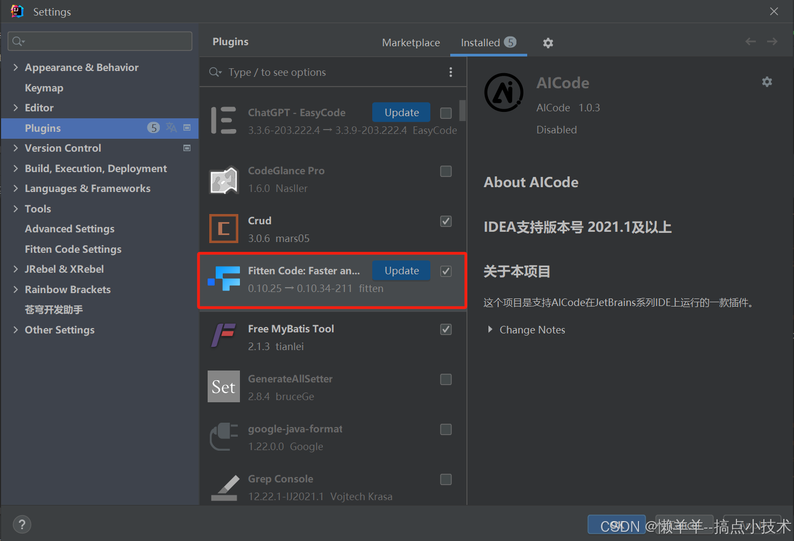Expand the Rainbow Brackets node
The image size is (794, 541).
pyautogui.click(x=16, y=289)
